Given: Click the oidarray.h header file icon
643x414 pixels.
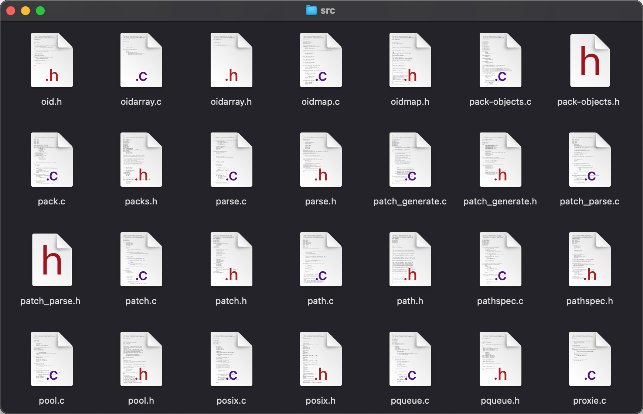Looking at the screenshot, I should [x=231, y=60].
